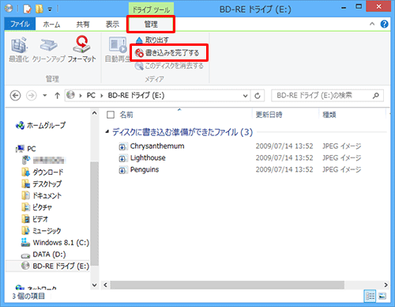Click the Format (フォーマット) drive icon

tap(81, 44)
